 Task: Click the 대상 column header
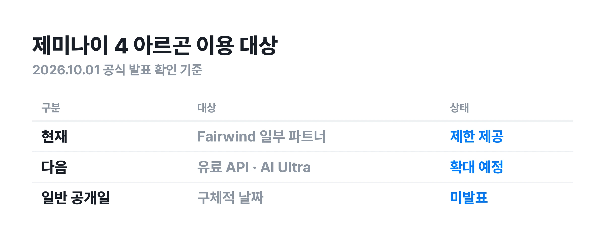[207, 108]
